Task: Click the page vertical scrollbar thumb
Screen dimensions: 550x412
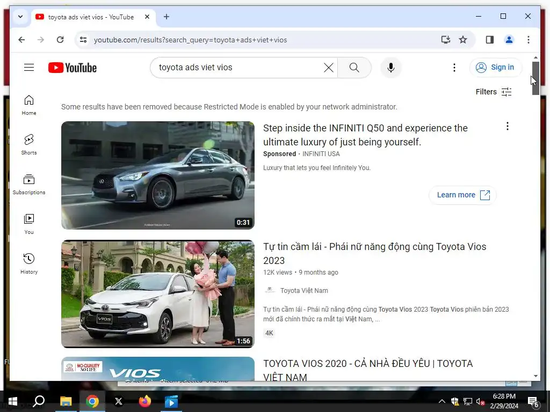Action: (535, 78)
